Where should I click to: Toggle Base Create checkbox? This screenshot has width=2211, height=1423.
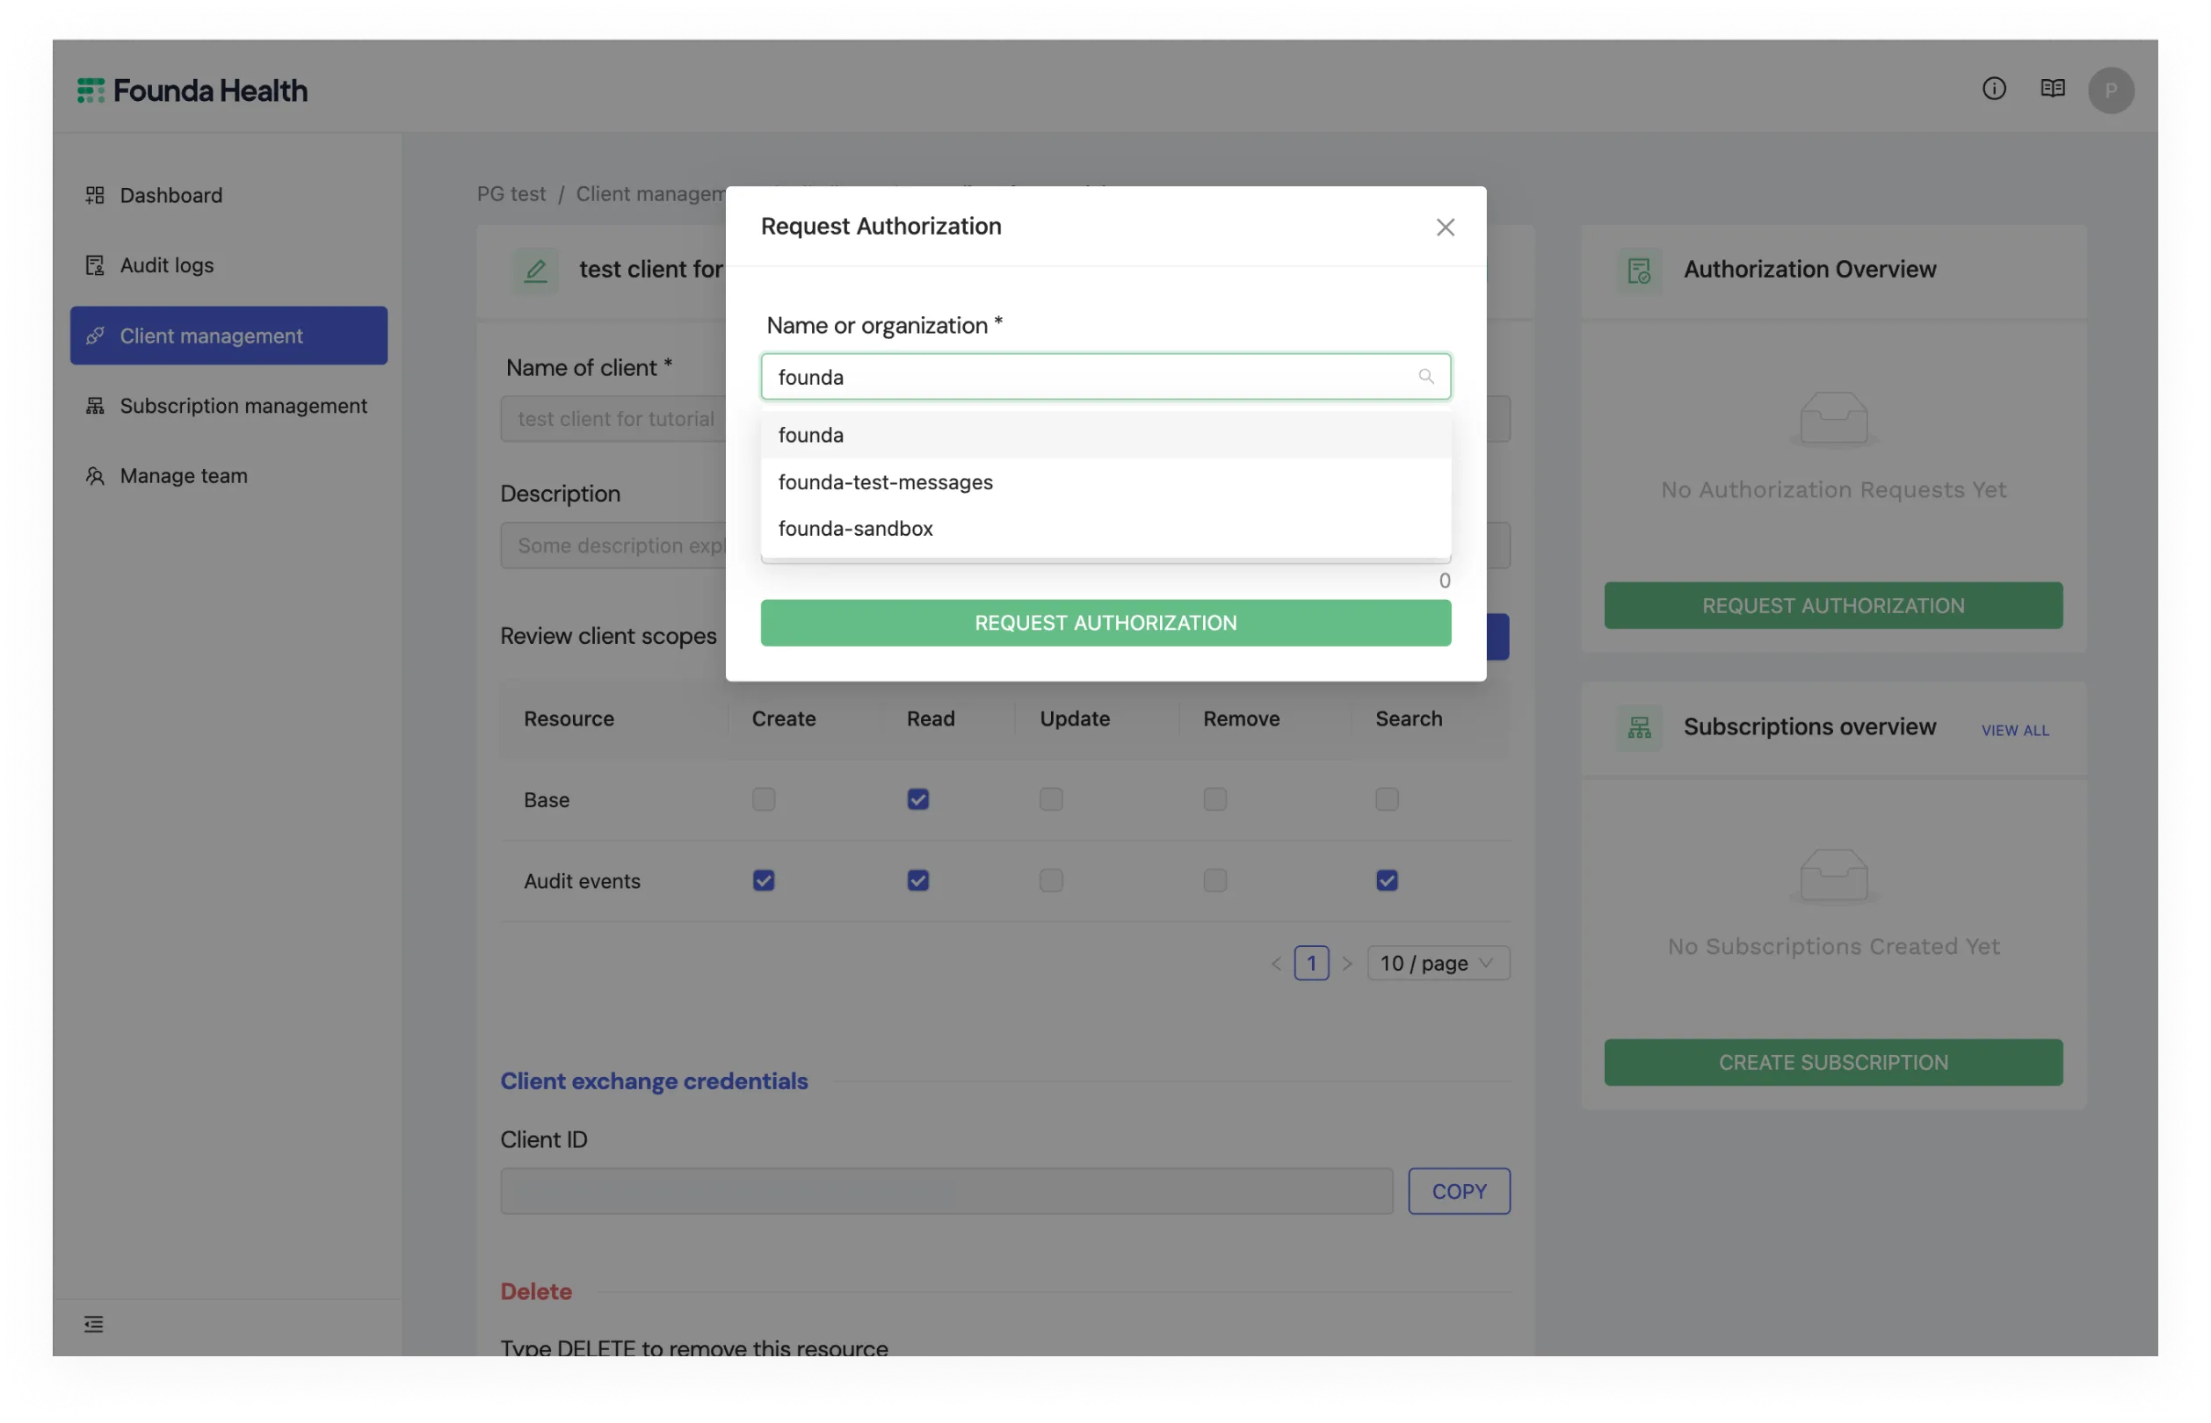pos(764,799)
